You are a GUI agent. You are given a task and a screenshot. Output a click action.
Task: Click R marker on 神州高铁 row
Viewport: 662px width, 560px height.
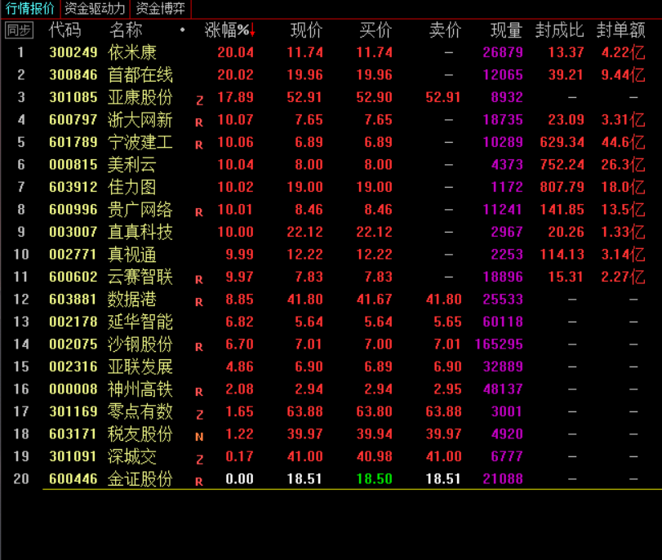coord(199,393)
